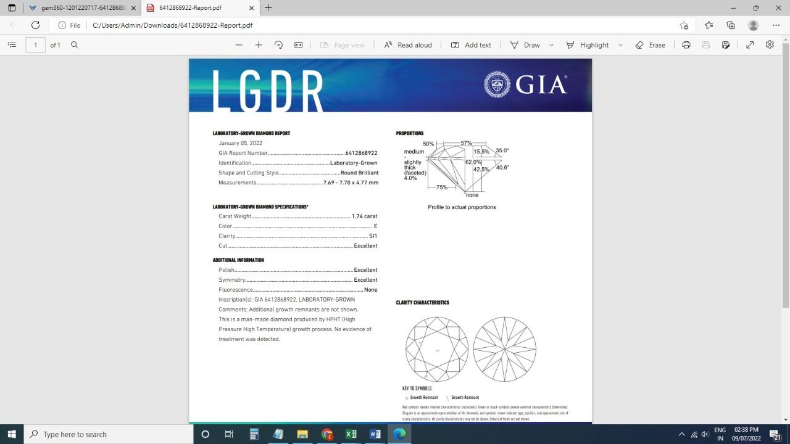790x444 pixels.
Task: Rotate the PDF page
Action: coord(278,45)
